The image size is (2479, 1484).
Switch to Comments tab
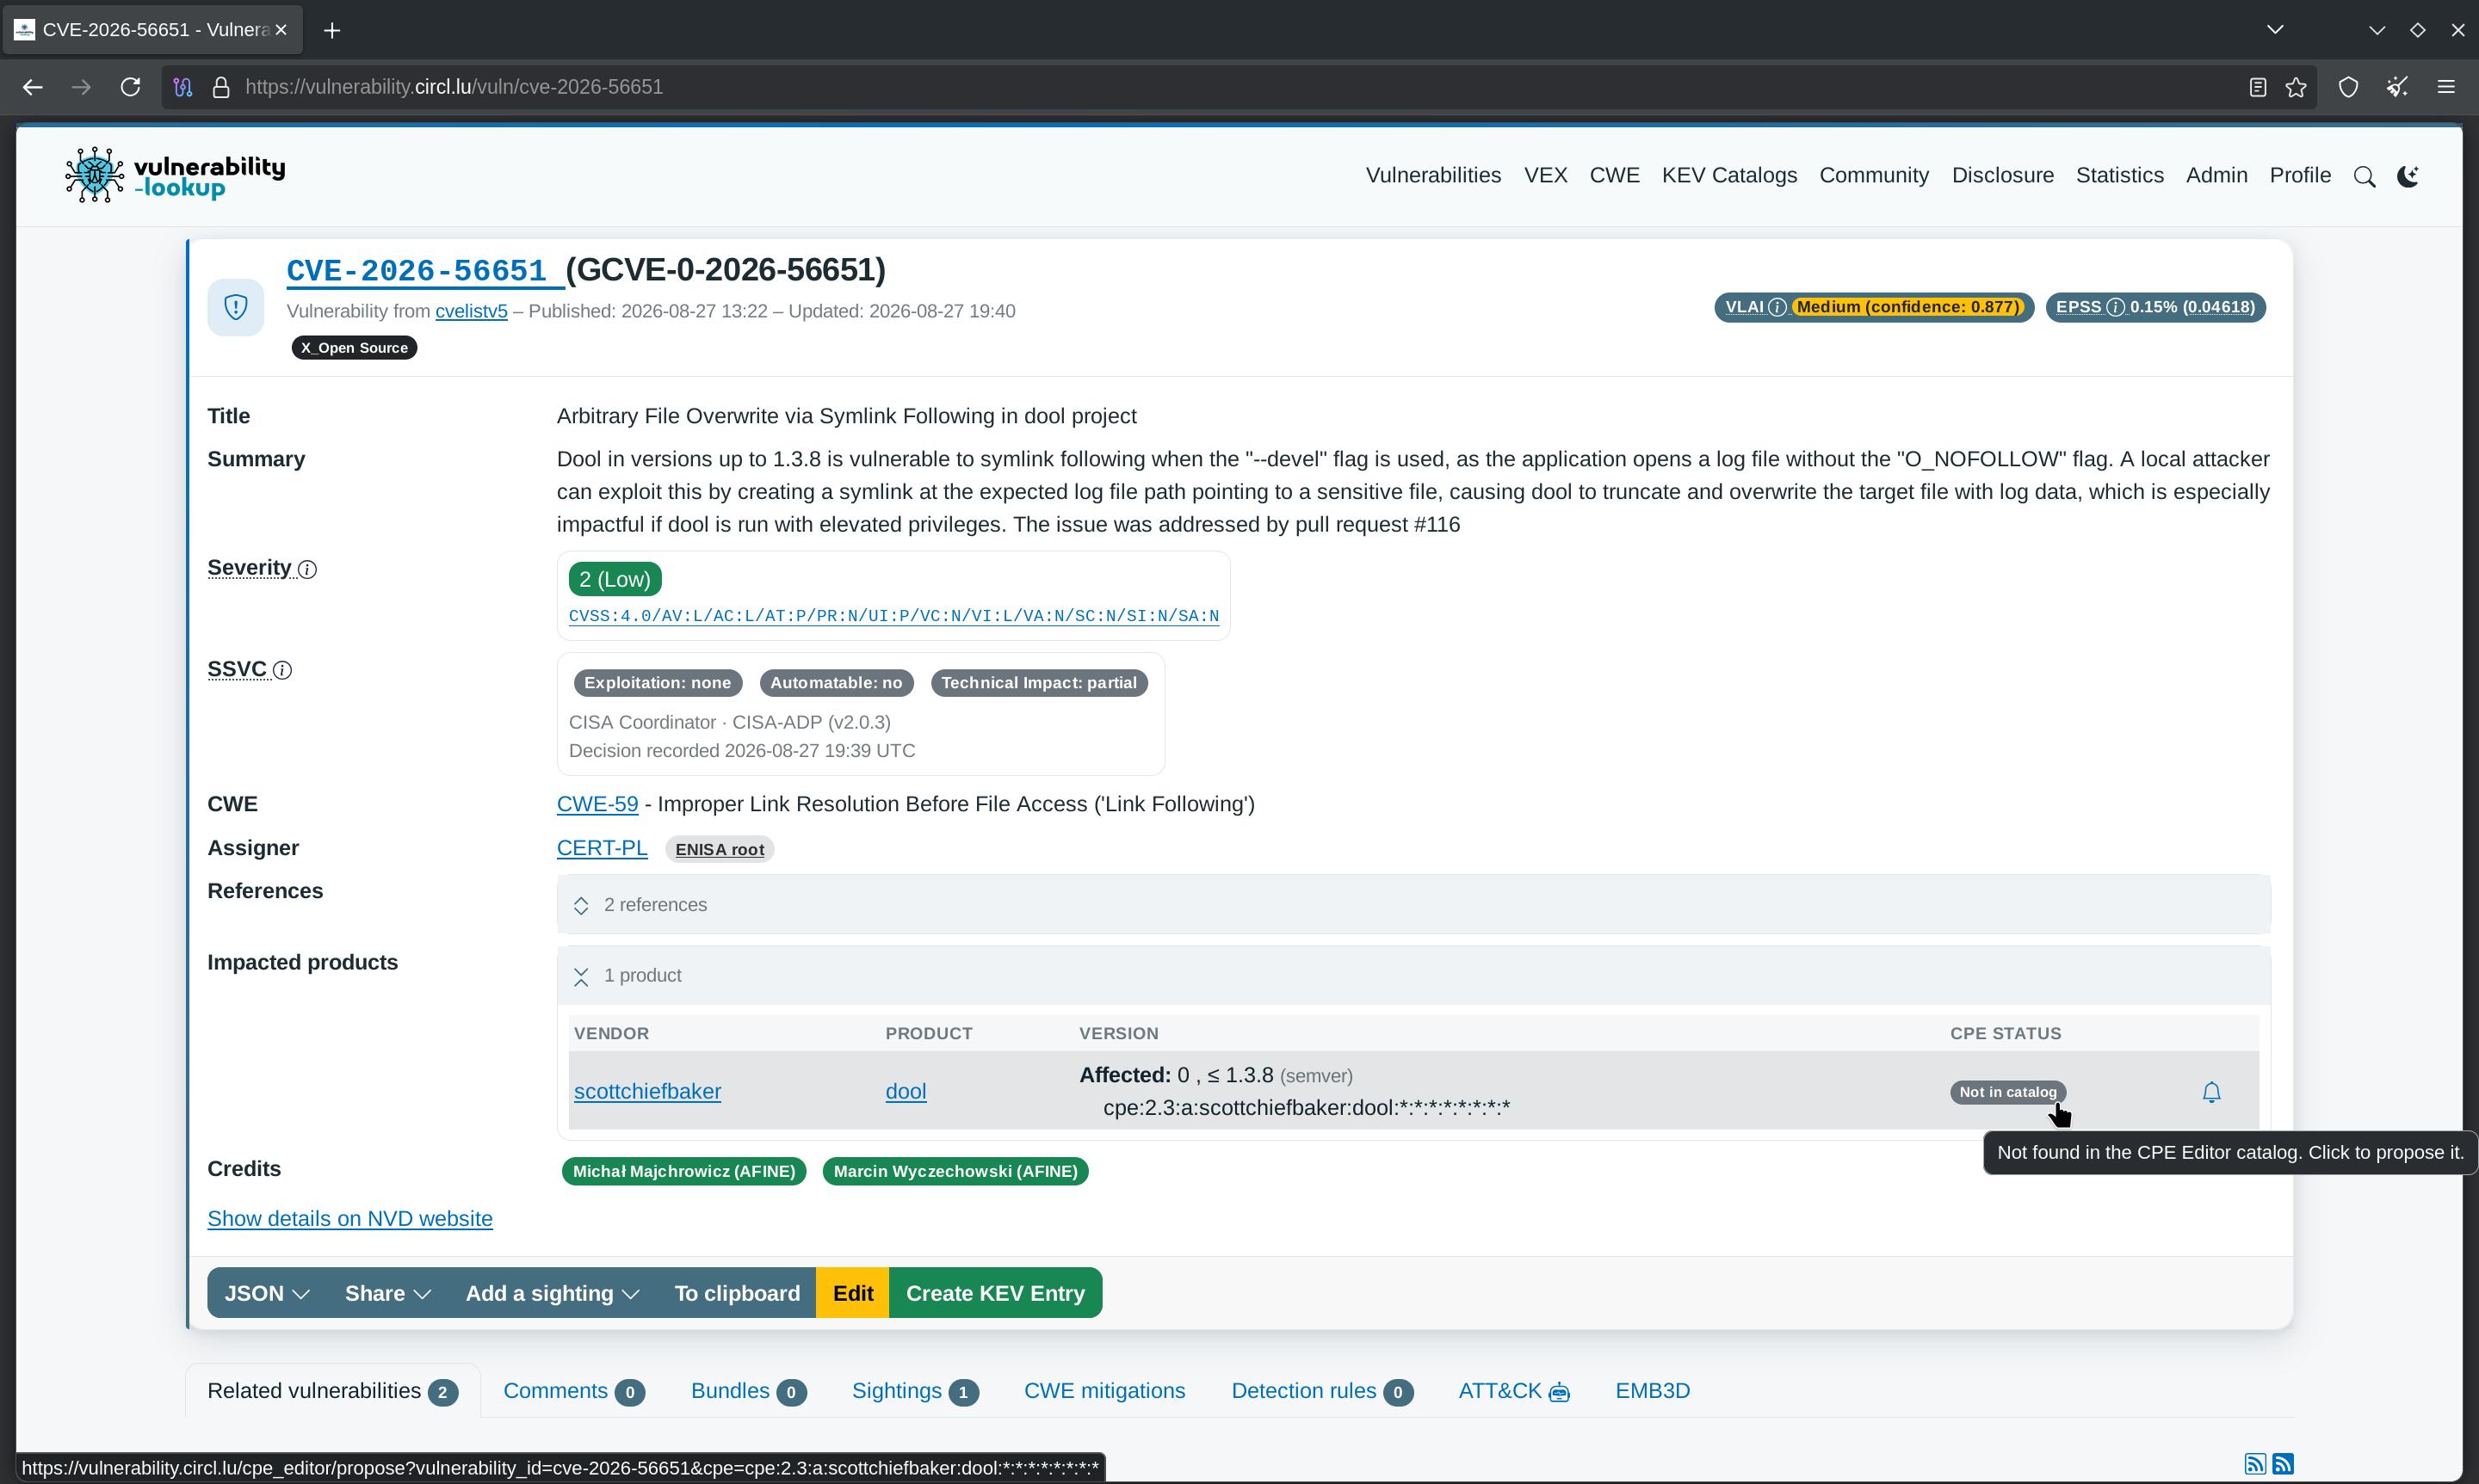tap(574, 1391)
